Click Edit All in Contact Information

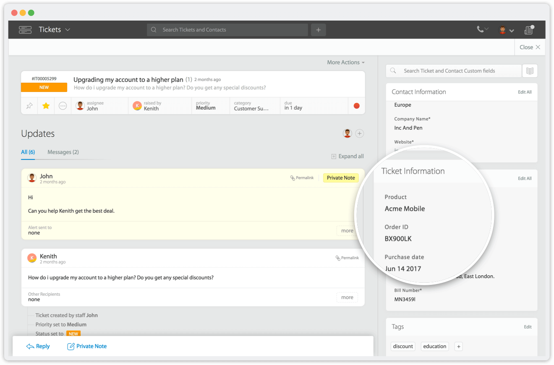click(525, 91)
